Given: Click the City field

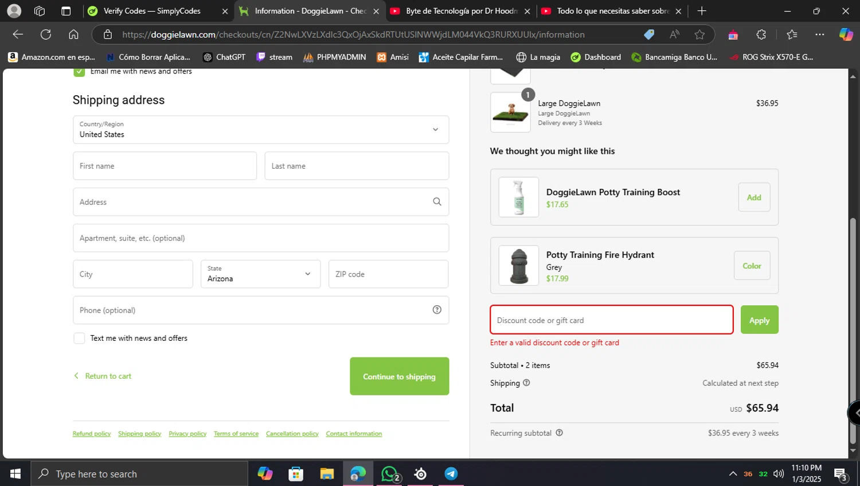Looking at the screenshot, I should pos(133,274).
